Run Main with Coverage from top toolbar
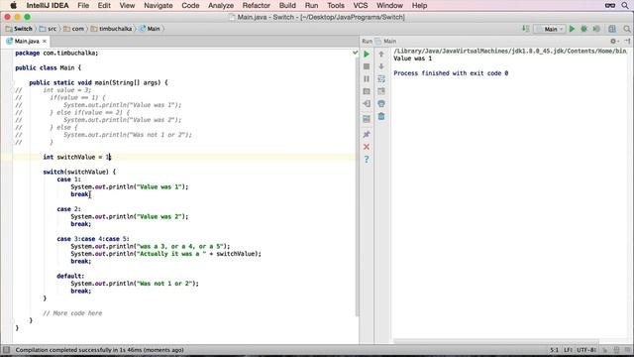This screenshot has height=357, width=634. click(x=596, y=29)
